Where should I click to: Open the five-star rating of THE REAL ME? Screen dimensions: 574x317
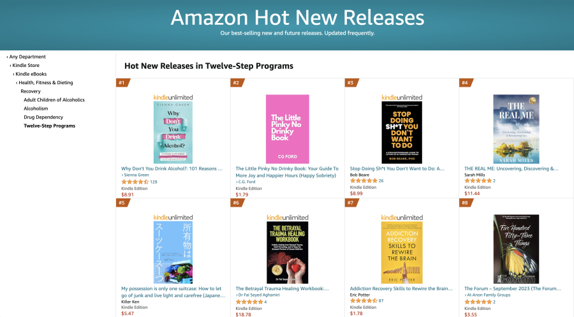[x=478, y=181]
